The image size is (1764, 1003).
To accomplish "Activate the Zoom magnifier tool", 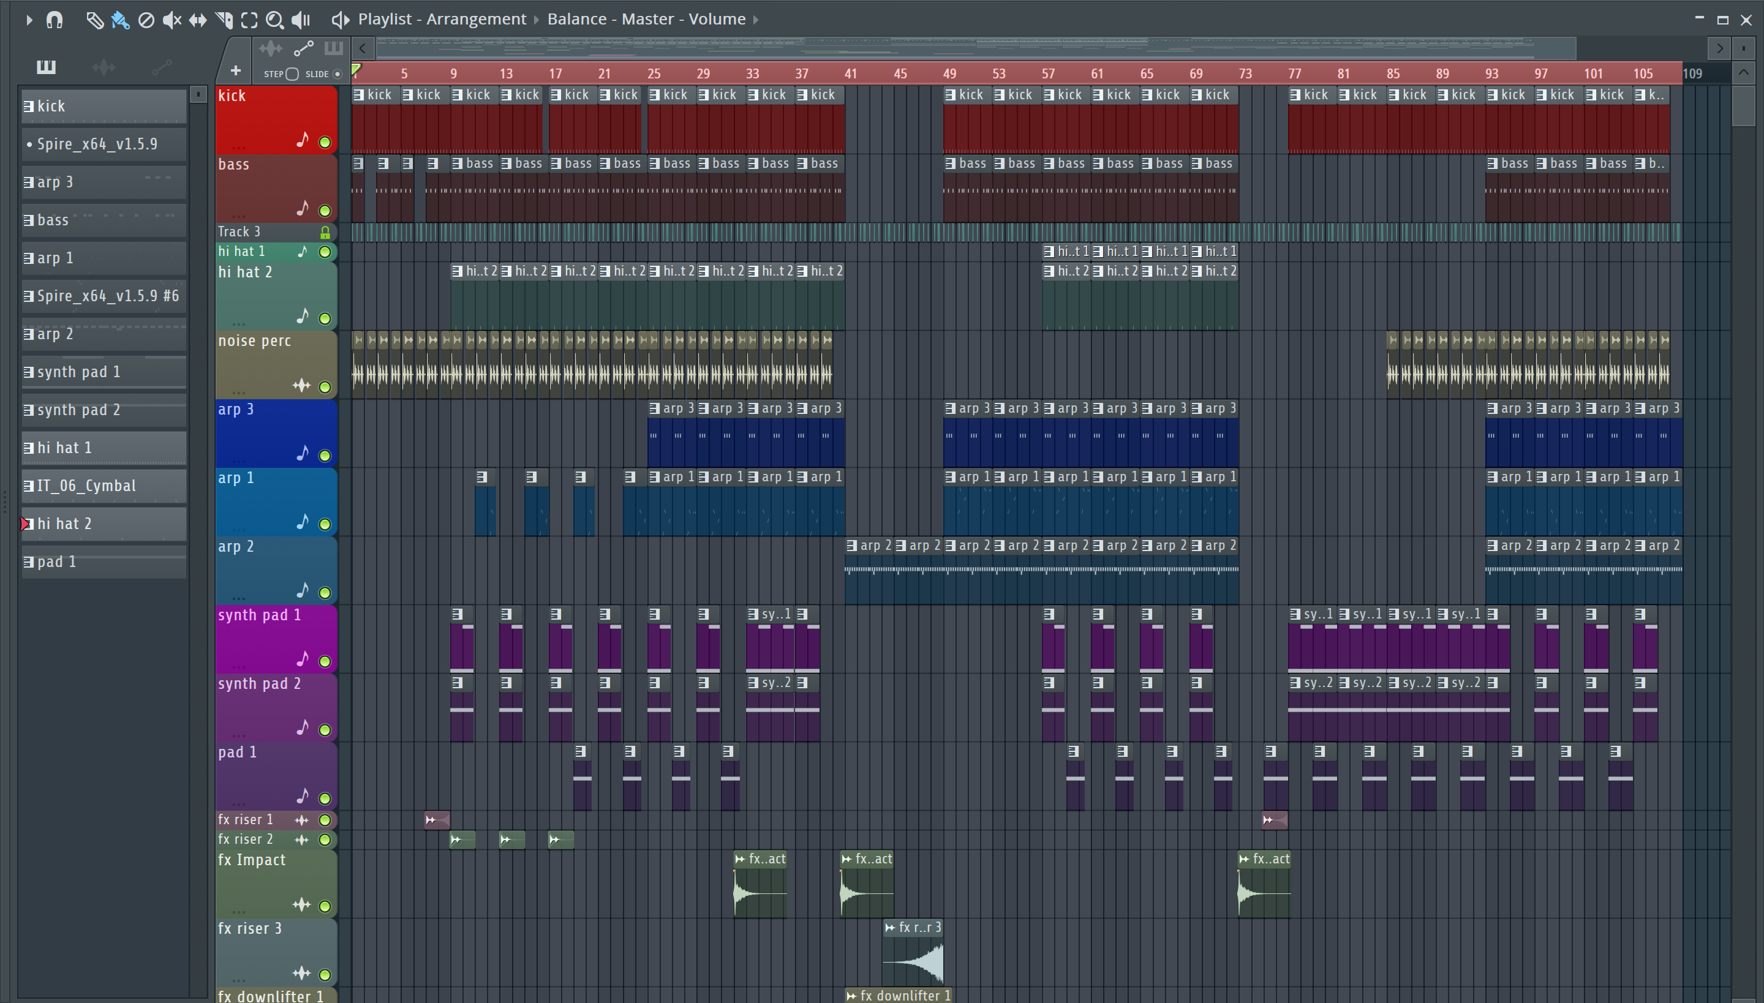I will pos(275,20).
